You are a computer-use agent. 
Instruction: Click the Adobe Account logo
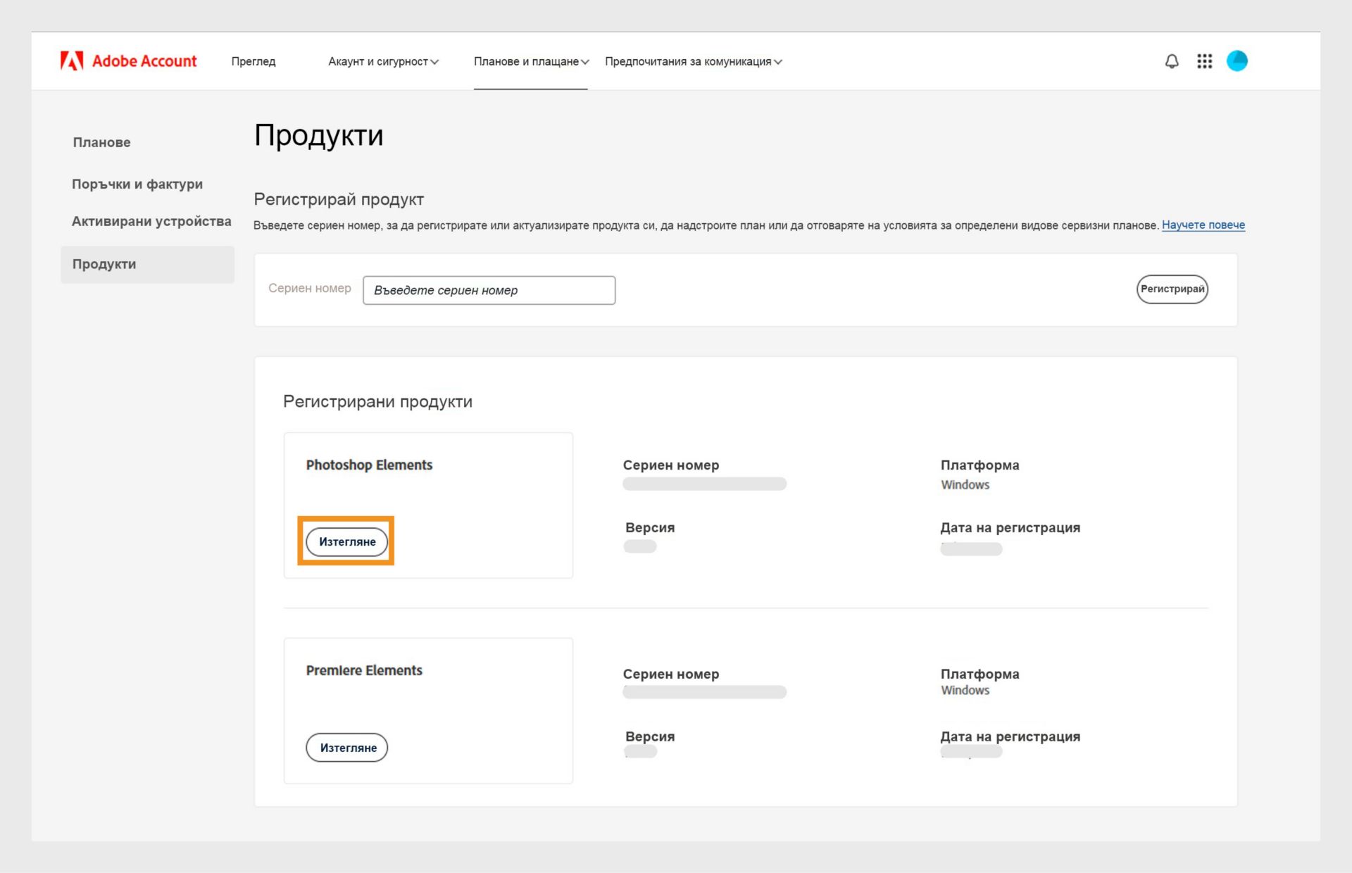(x=129, y=61)
